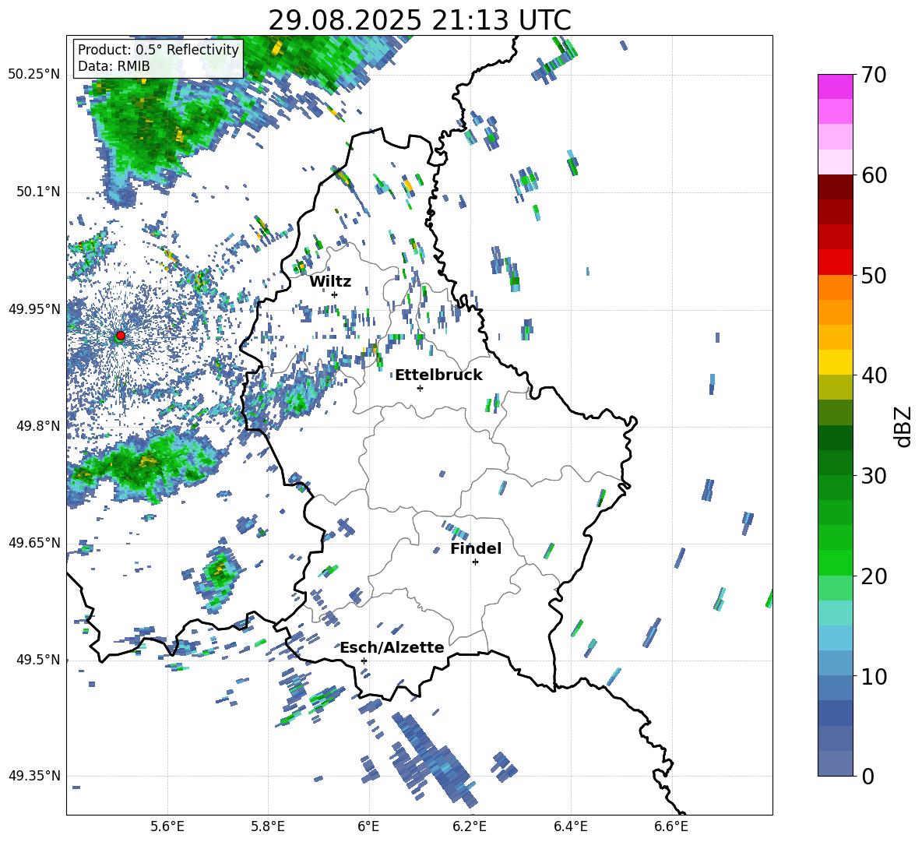Click the 50.25°N latitude label
Screen dimensions: 922x842
(34, 74)
